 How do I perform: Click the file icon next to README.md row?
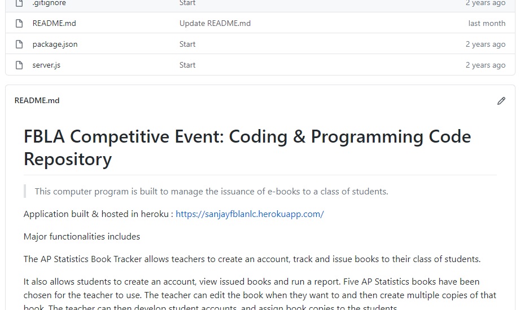[x=20, y=24]
